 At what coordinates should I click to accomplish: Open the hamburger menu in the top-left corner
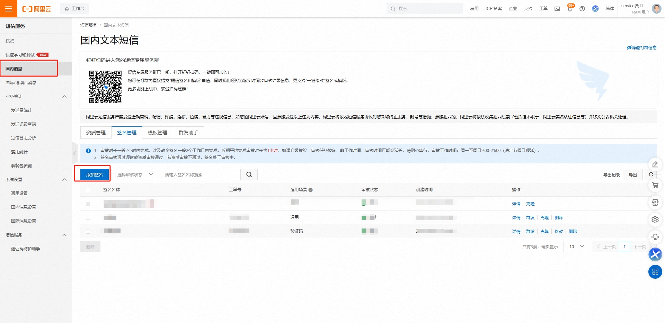tap(9, 9)
